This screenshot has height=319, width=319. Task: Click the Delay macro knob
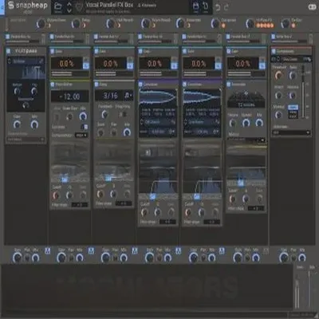(76, 24)
